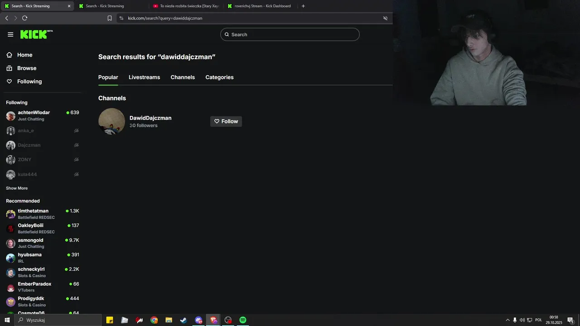Click schneckyirl's 'Slots & Casino' category label
580x326 pixels.
coord(32,276)
